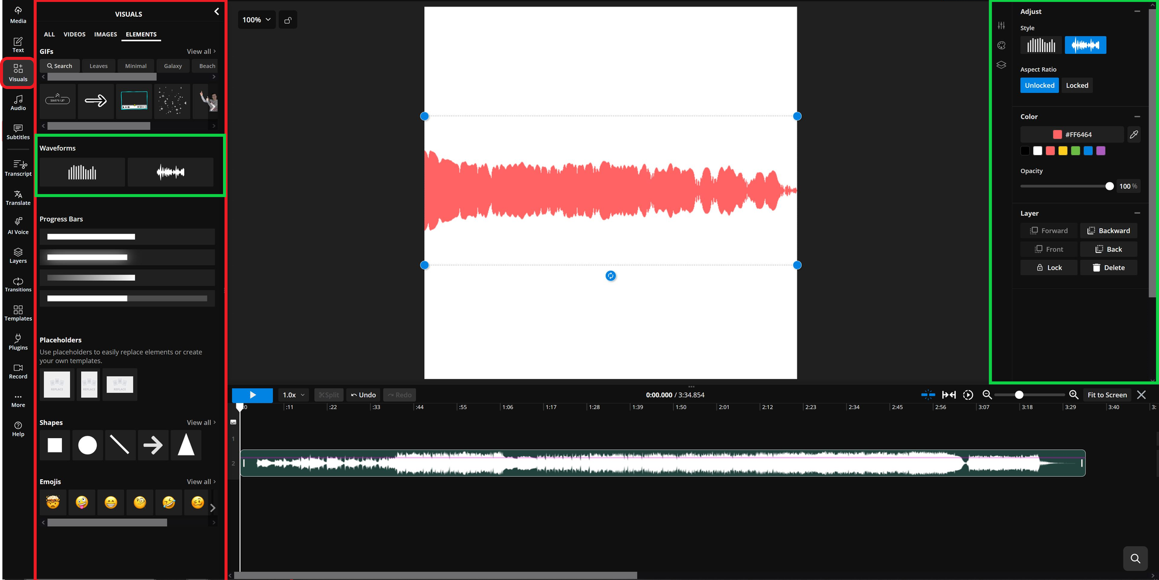This screenshot has width=1159, height=580.
Task: Switch to the IMAGES tab
Action: tap(105, 34)
